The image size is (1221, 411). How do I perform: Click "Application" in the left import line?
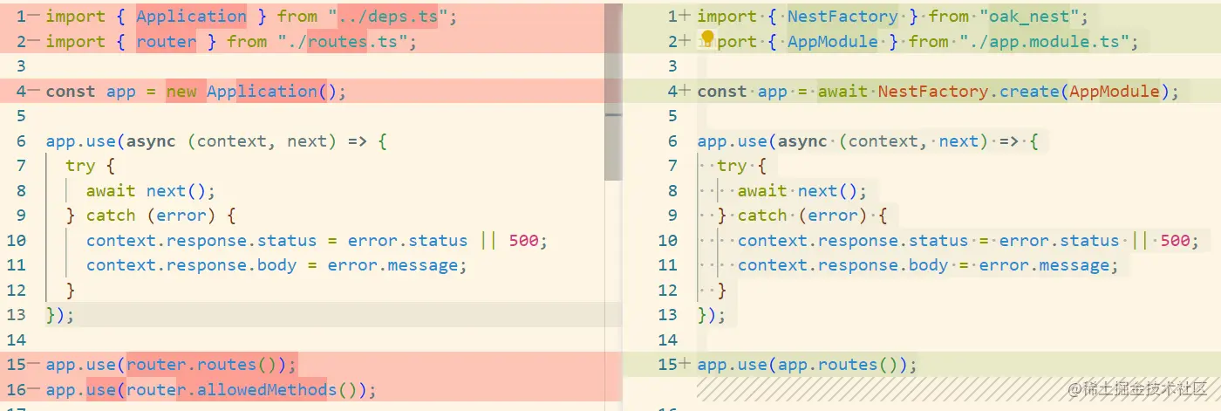click(192, 16)
